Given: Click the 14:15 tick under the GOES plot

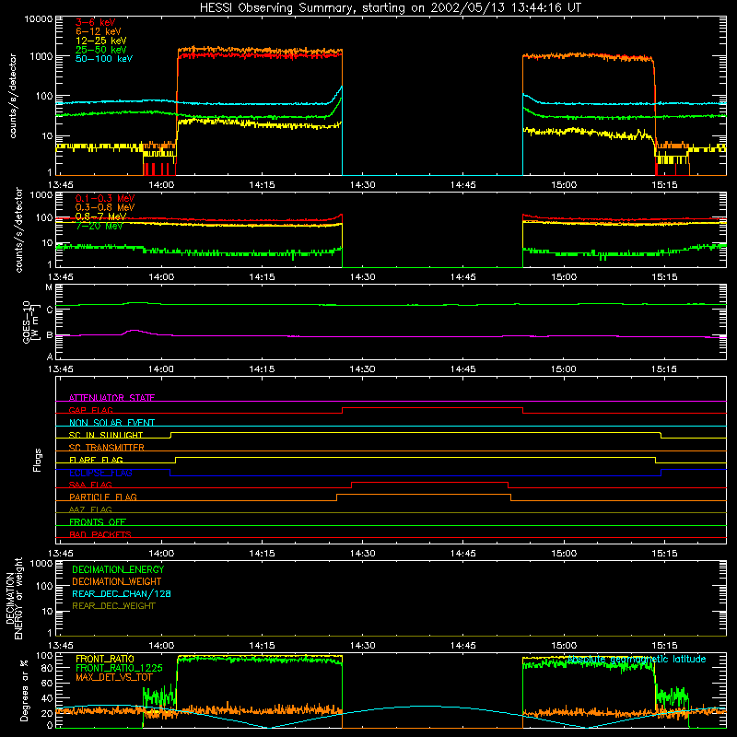Looking at the screenshot, I should point(262,369).
